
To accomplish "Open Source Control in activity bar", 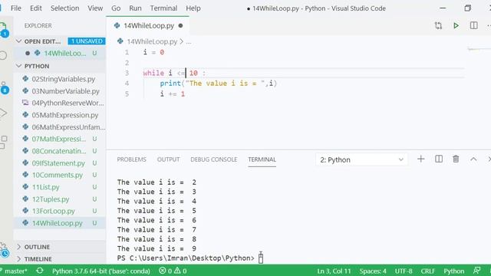I will 4,87.
